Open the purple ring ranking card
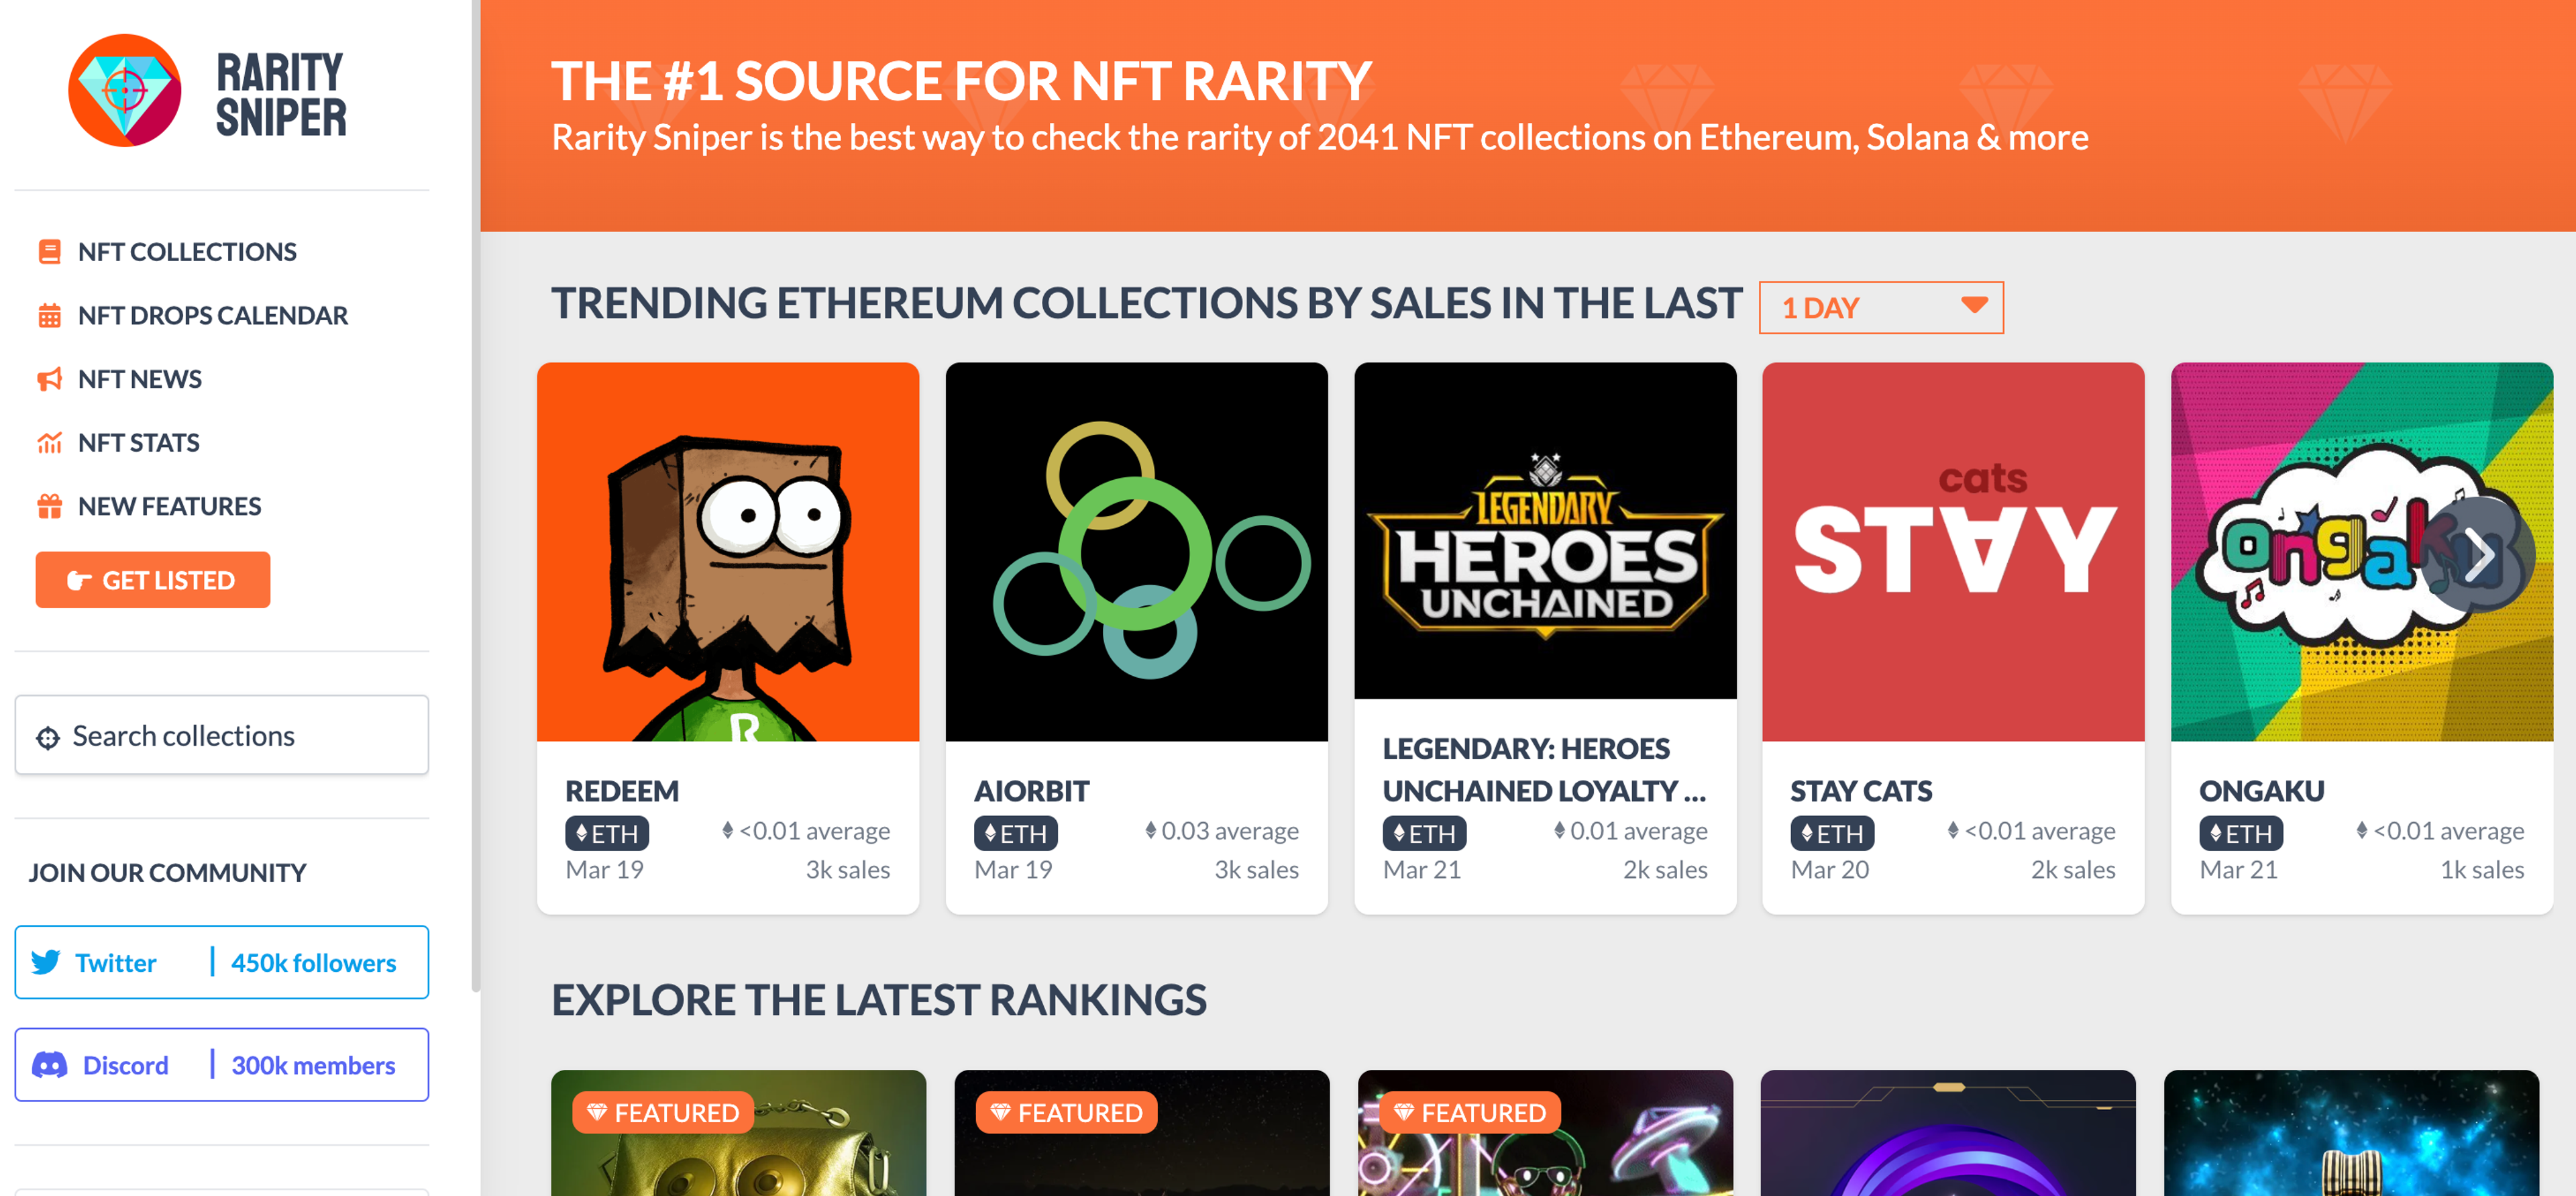 pos(1948,1133)
